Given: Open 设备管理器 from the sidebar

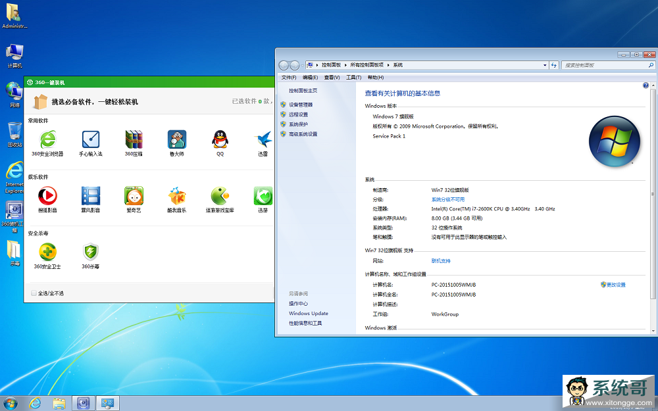Looking at the screenshot, I should [x=301, y=105].
